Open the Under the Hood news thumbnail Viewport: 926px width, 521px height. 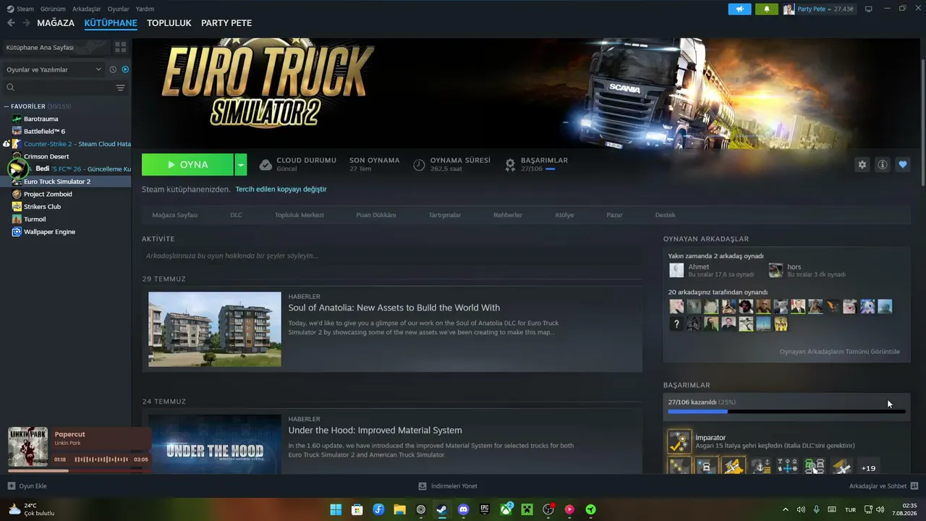215,444
